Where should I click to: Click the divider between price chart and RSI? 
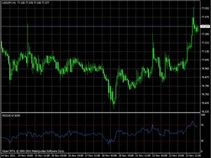click(x=101, y=113)
